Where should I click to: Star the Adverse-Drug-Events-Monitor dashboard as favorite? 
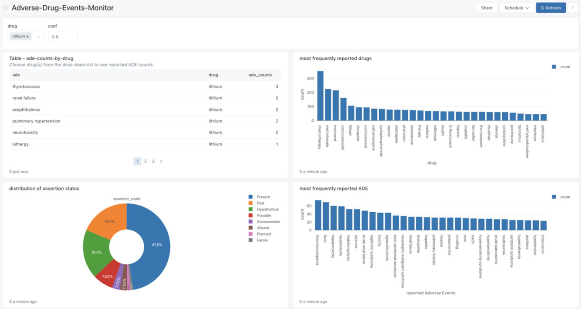coord(6,8)
